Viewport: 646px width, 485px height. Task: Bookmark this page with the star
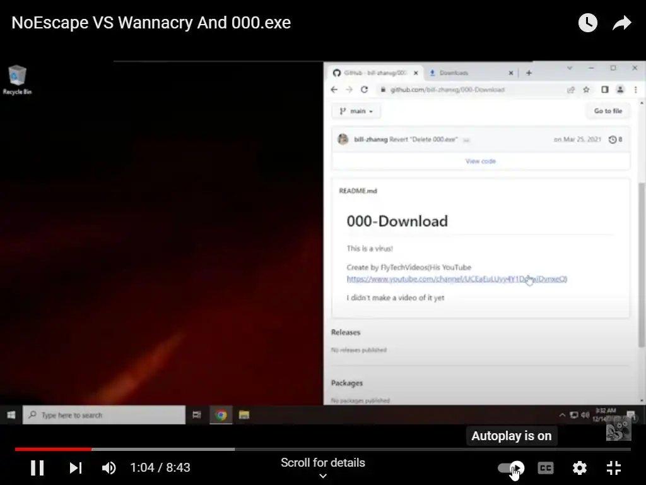pos(586,90)
